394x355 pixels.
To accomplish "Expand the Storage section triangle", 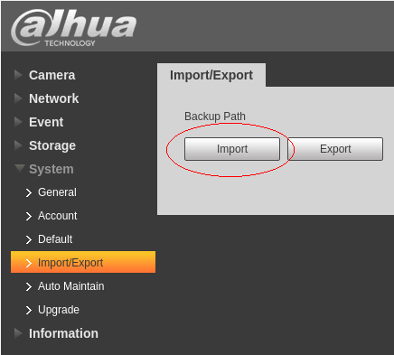I will 18,145.
